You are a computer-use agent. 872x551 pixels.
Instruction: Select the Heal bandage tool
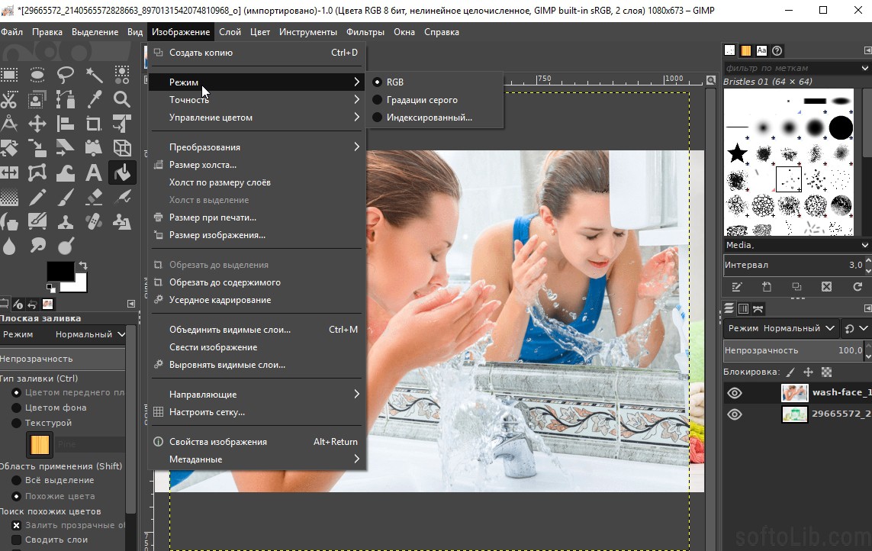pyautogui.click(x=94, y=221)
